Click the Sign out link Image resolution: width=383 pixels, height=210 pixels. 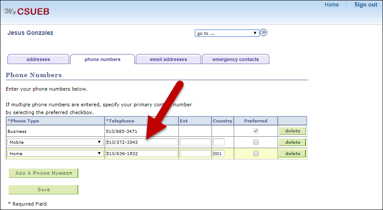coord(366,5)
